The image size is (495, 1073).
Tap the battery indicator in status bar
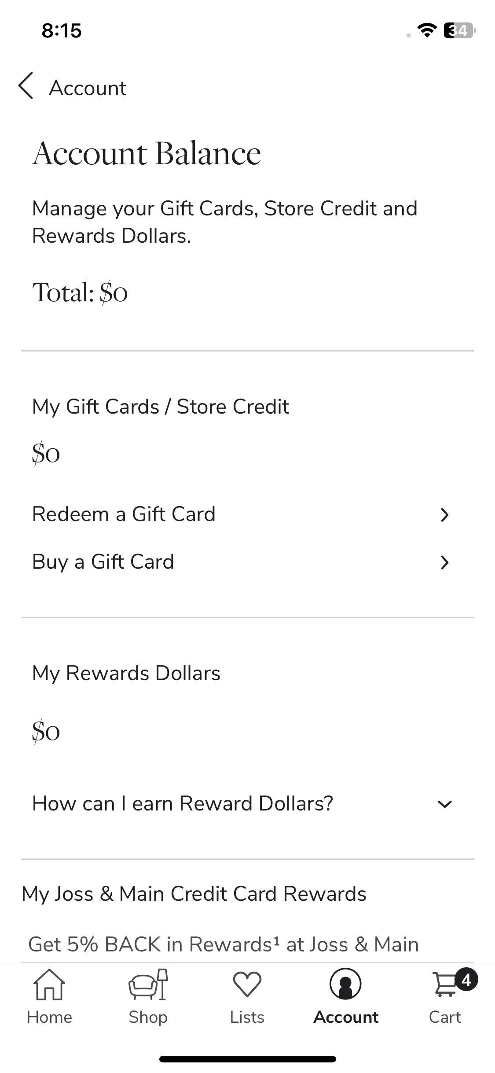tap(460, 30)
